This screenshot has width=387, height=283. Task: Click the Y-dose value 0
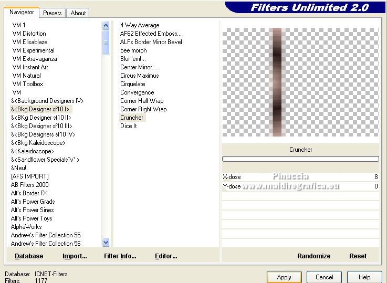click(376, 186)
